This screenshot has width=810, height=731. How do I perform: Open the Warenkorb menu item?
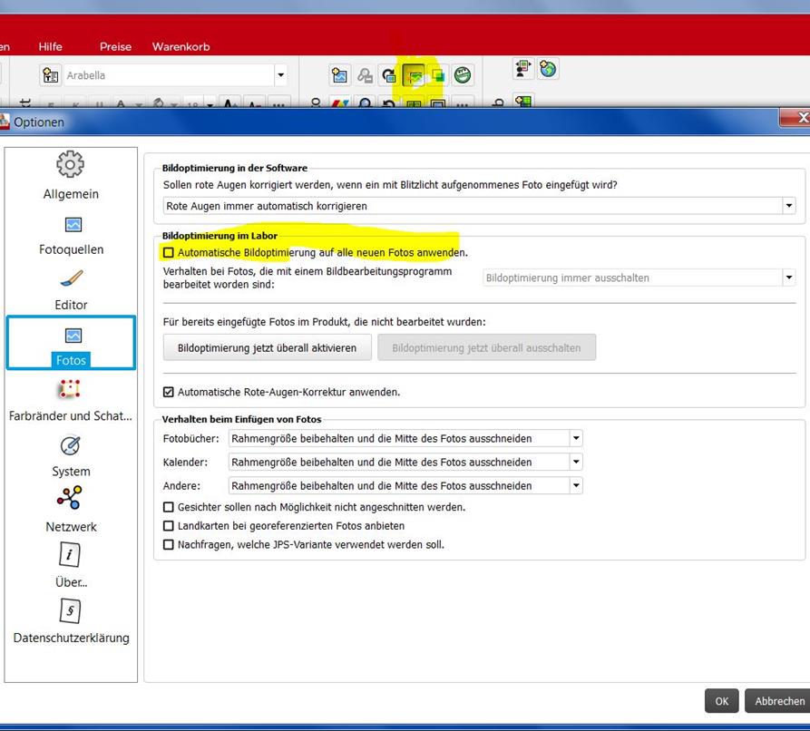(x=181, y=47)
